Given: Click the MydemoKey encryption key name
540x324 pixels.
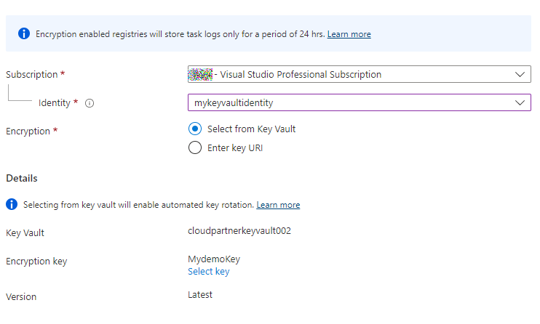Looking at the screenshot, I should pos(214,259).
